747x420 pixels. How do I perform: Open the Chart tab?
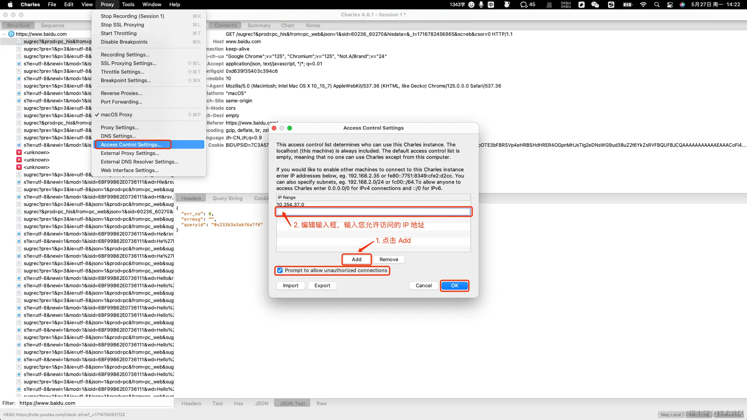pos(288,25)
